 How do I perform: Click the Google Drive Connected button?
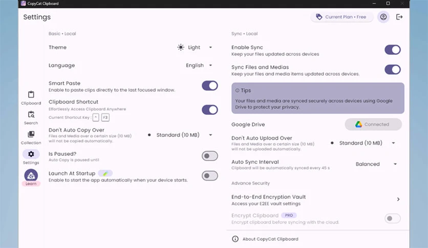(373, 125)
